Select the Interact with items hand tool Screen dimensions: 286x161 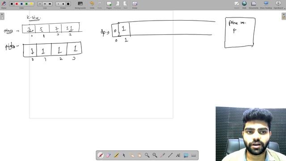click(131, 155)
